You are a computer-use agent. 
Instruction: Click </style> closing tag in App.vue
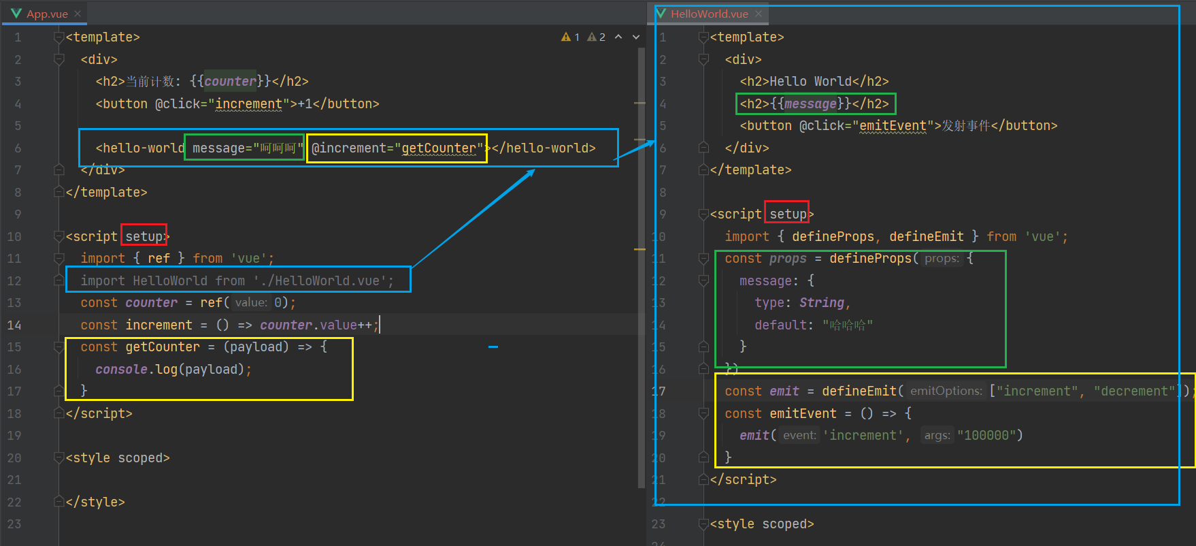point(95,502)
